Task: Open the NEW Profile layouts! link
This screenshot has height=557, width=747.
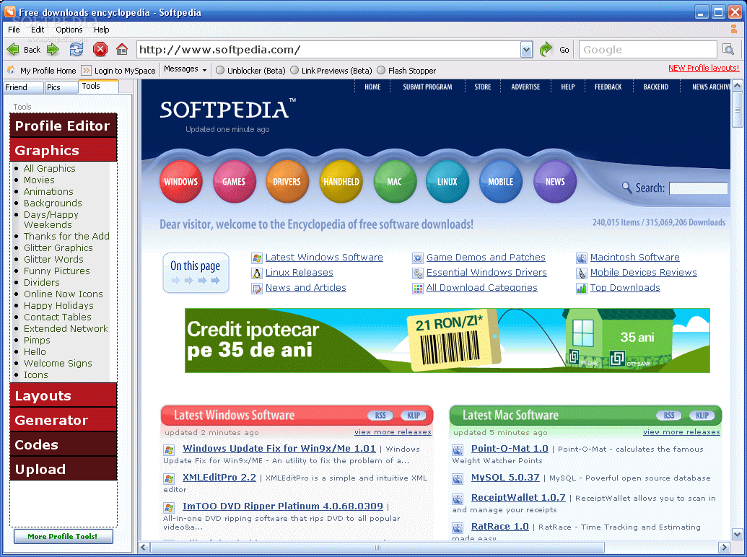Action: click(x=704, y=68)
